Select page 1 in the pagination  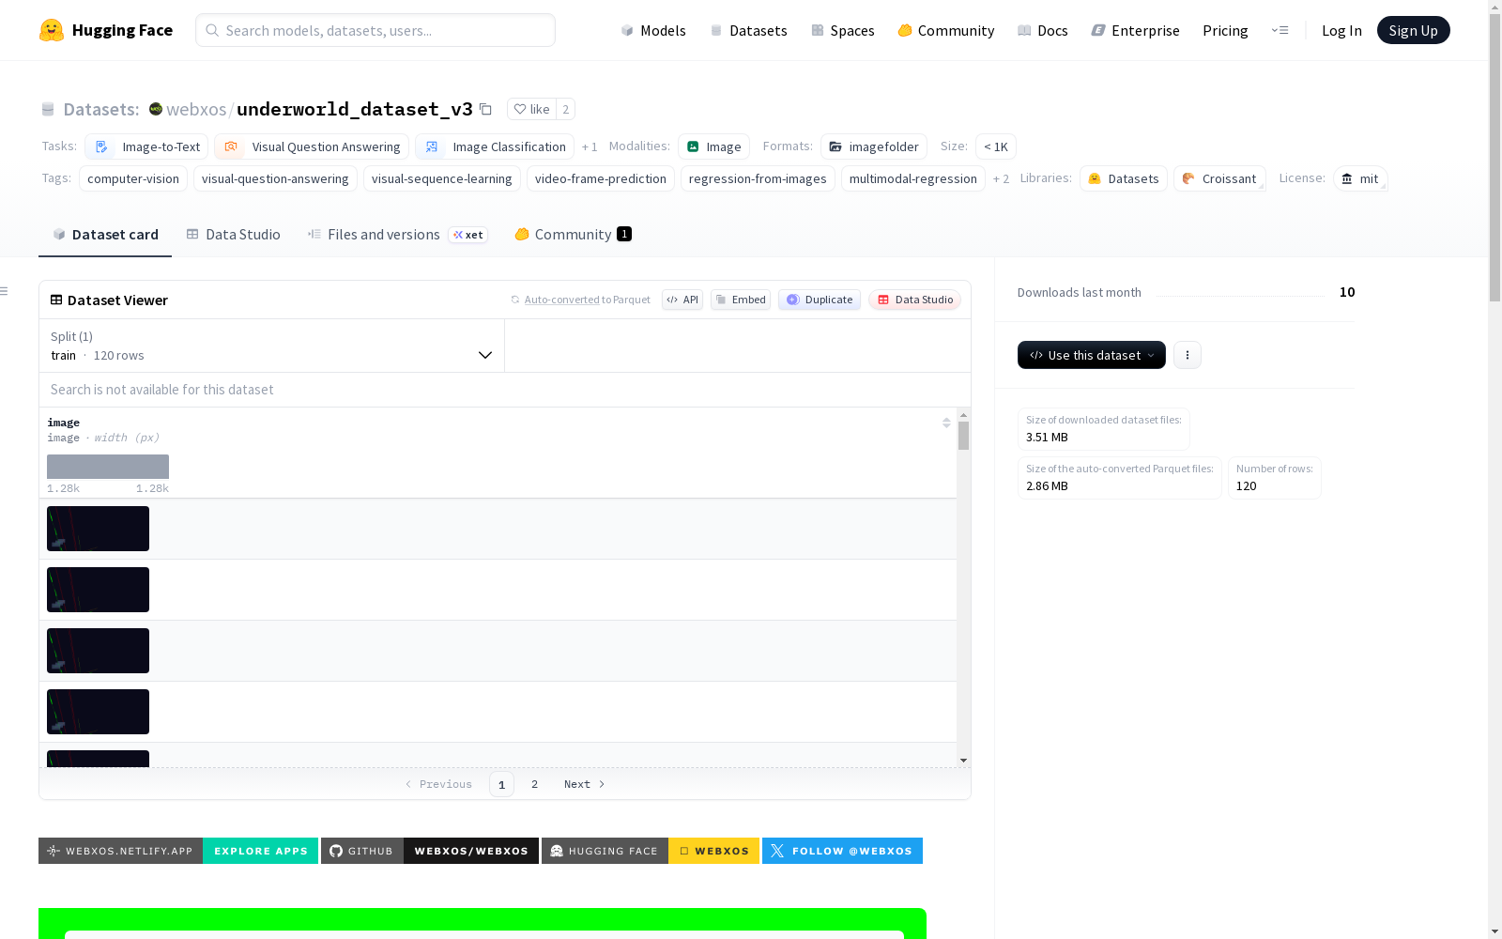(501, 784)
